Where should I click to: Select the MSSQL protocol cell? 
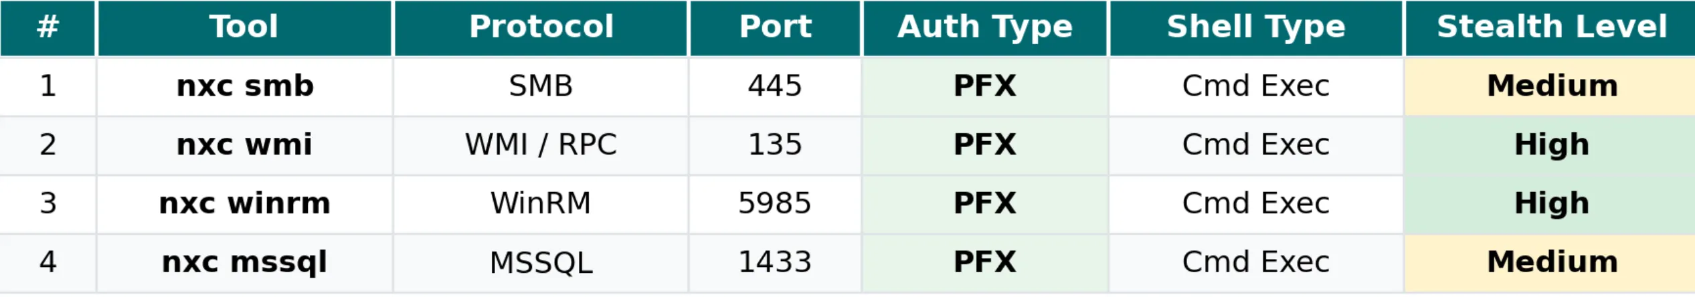point(541,262)
